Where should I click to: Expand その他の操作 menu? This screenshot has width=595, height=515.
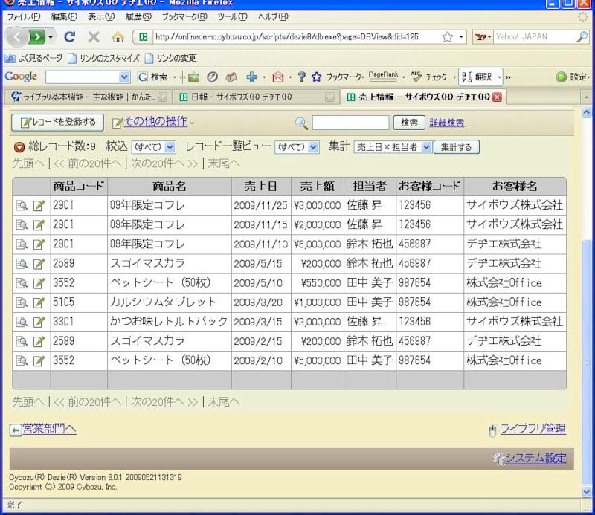coord(154,122)
